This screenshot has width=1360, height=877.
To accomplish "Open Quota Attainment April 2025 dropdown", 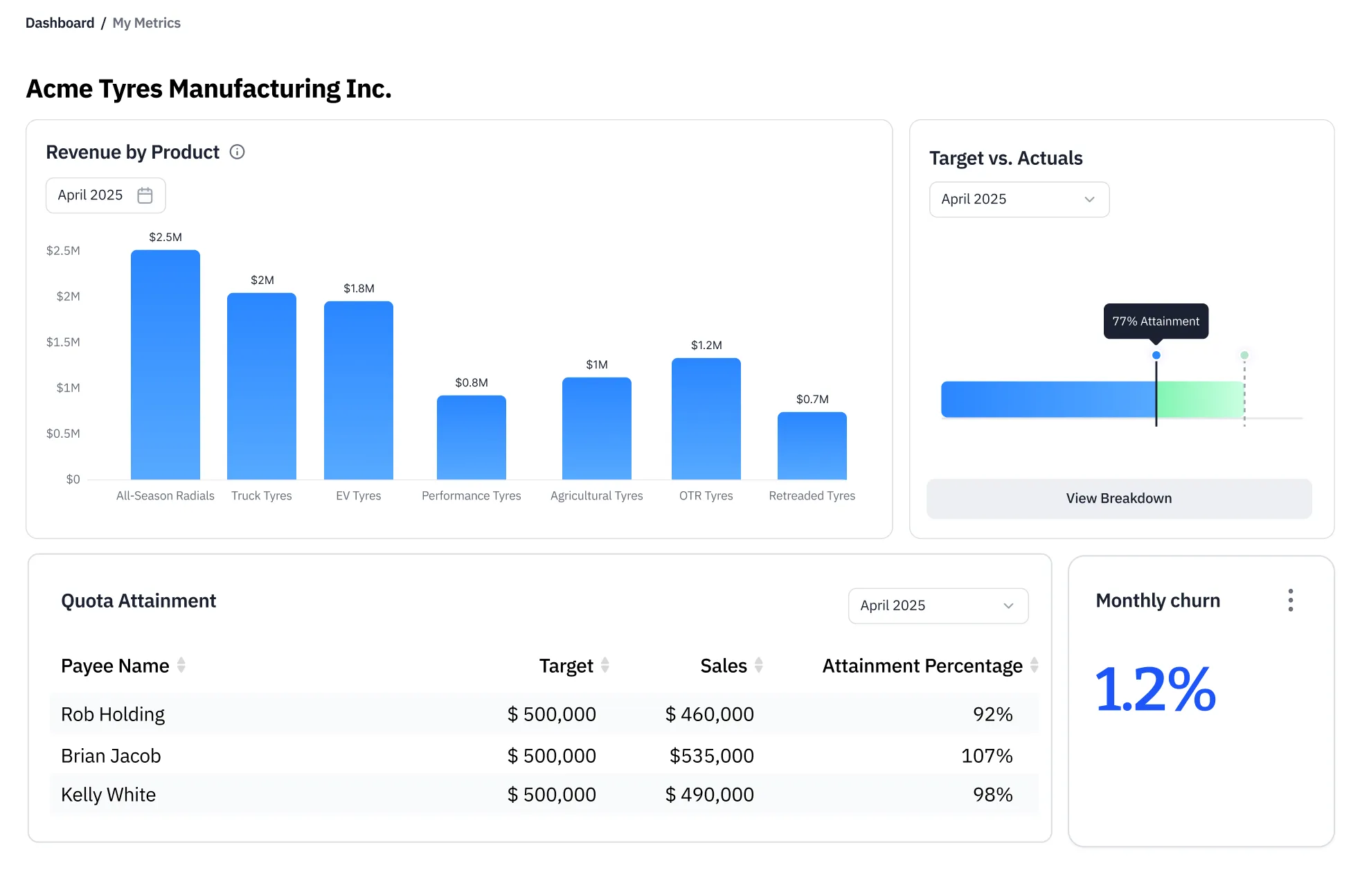I will [x=938, y=605].
